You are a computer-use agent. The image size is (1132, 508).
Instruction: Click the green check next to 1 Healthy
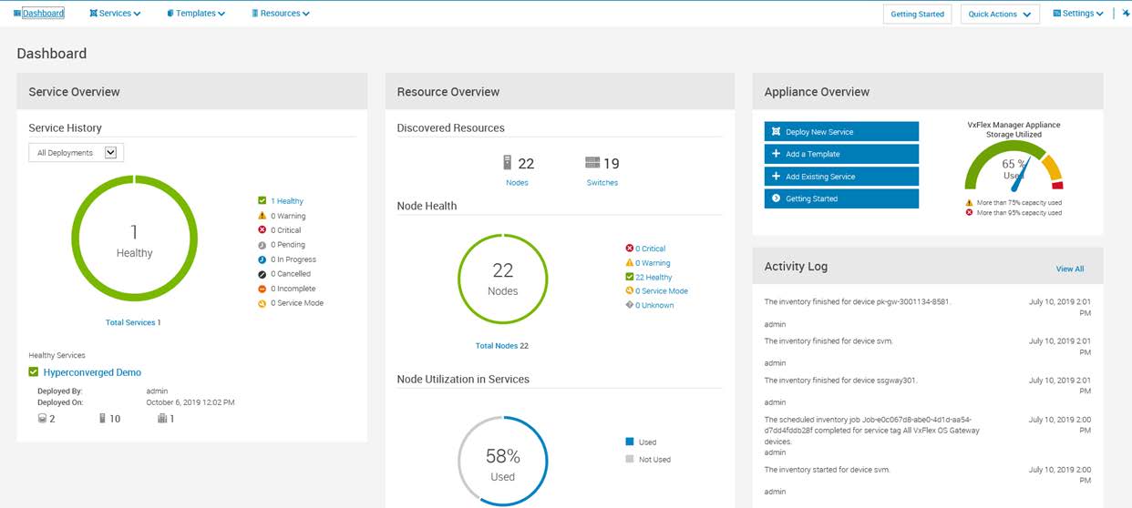(262, 201)
